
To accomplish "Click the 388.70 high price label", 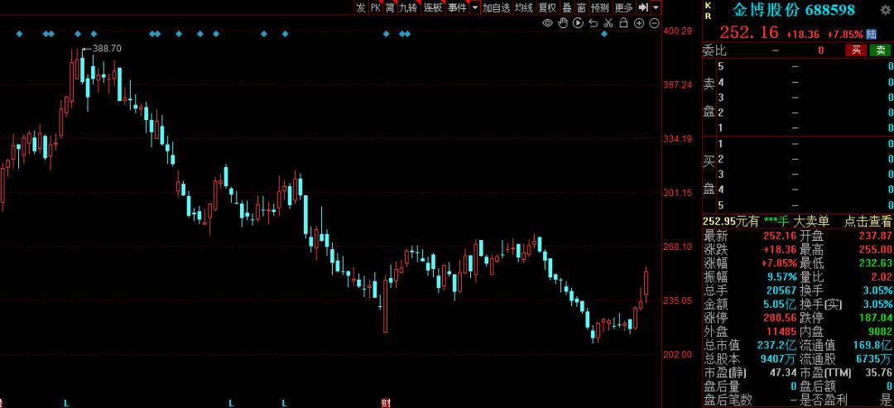I will pyautogui.click(x=107, y=49).
